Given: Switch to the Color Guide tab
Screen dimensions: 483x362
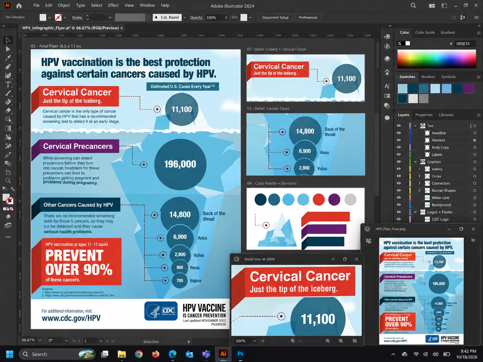Looking at the screenshot, I should (425, 33).
